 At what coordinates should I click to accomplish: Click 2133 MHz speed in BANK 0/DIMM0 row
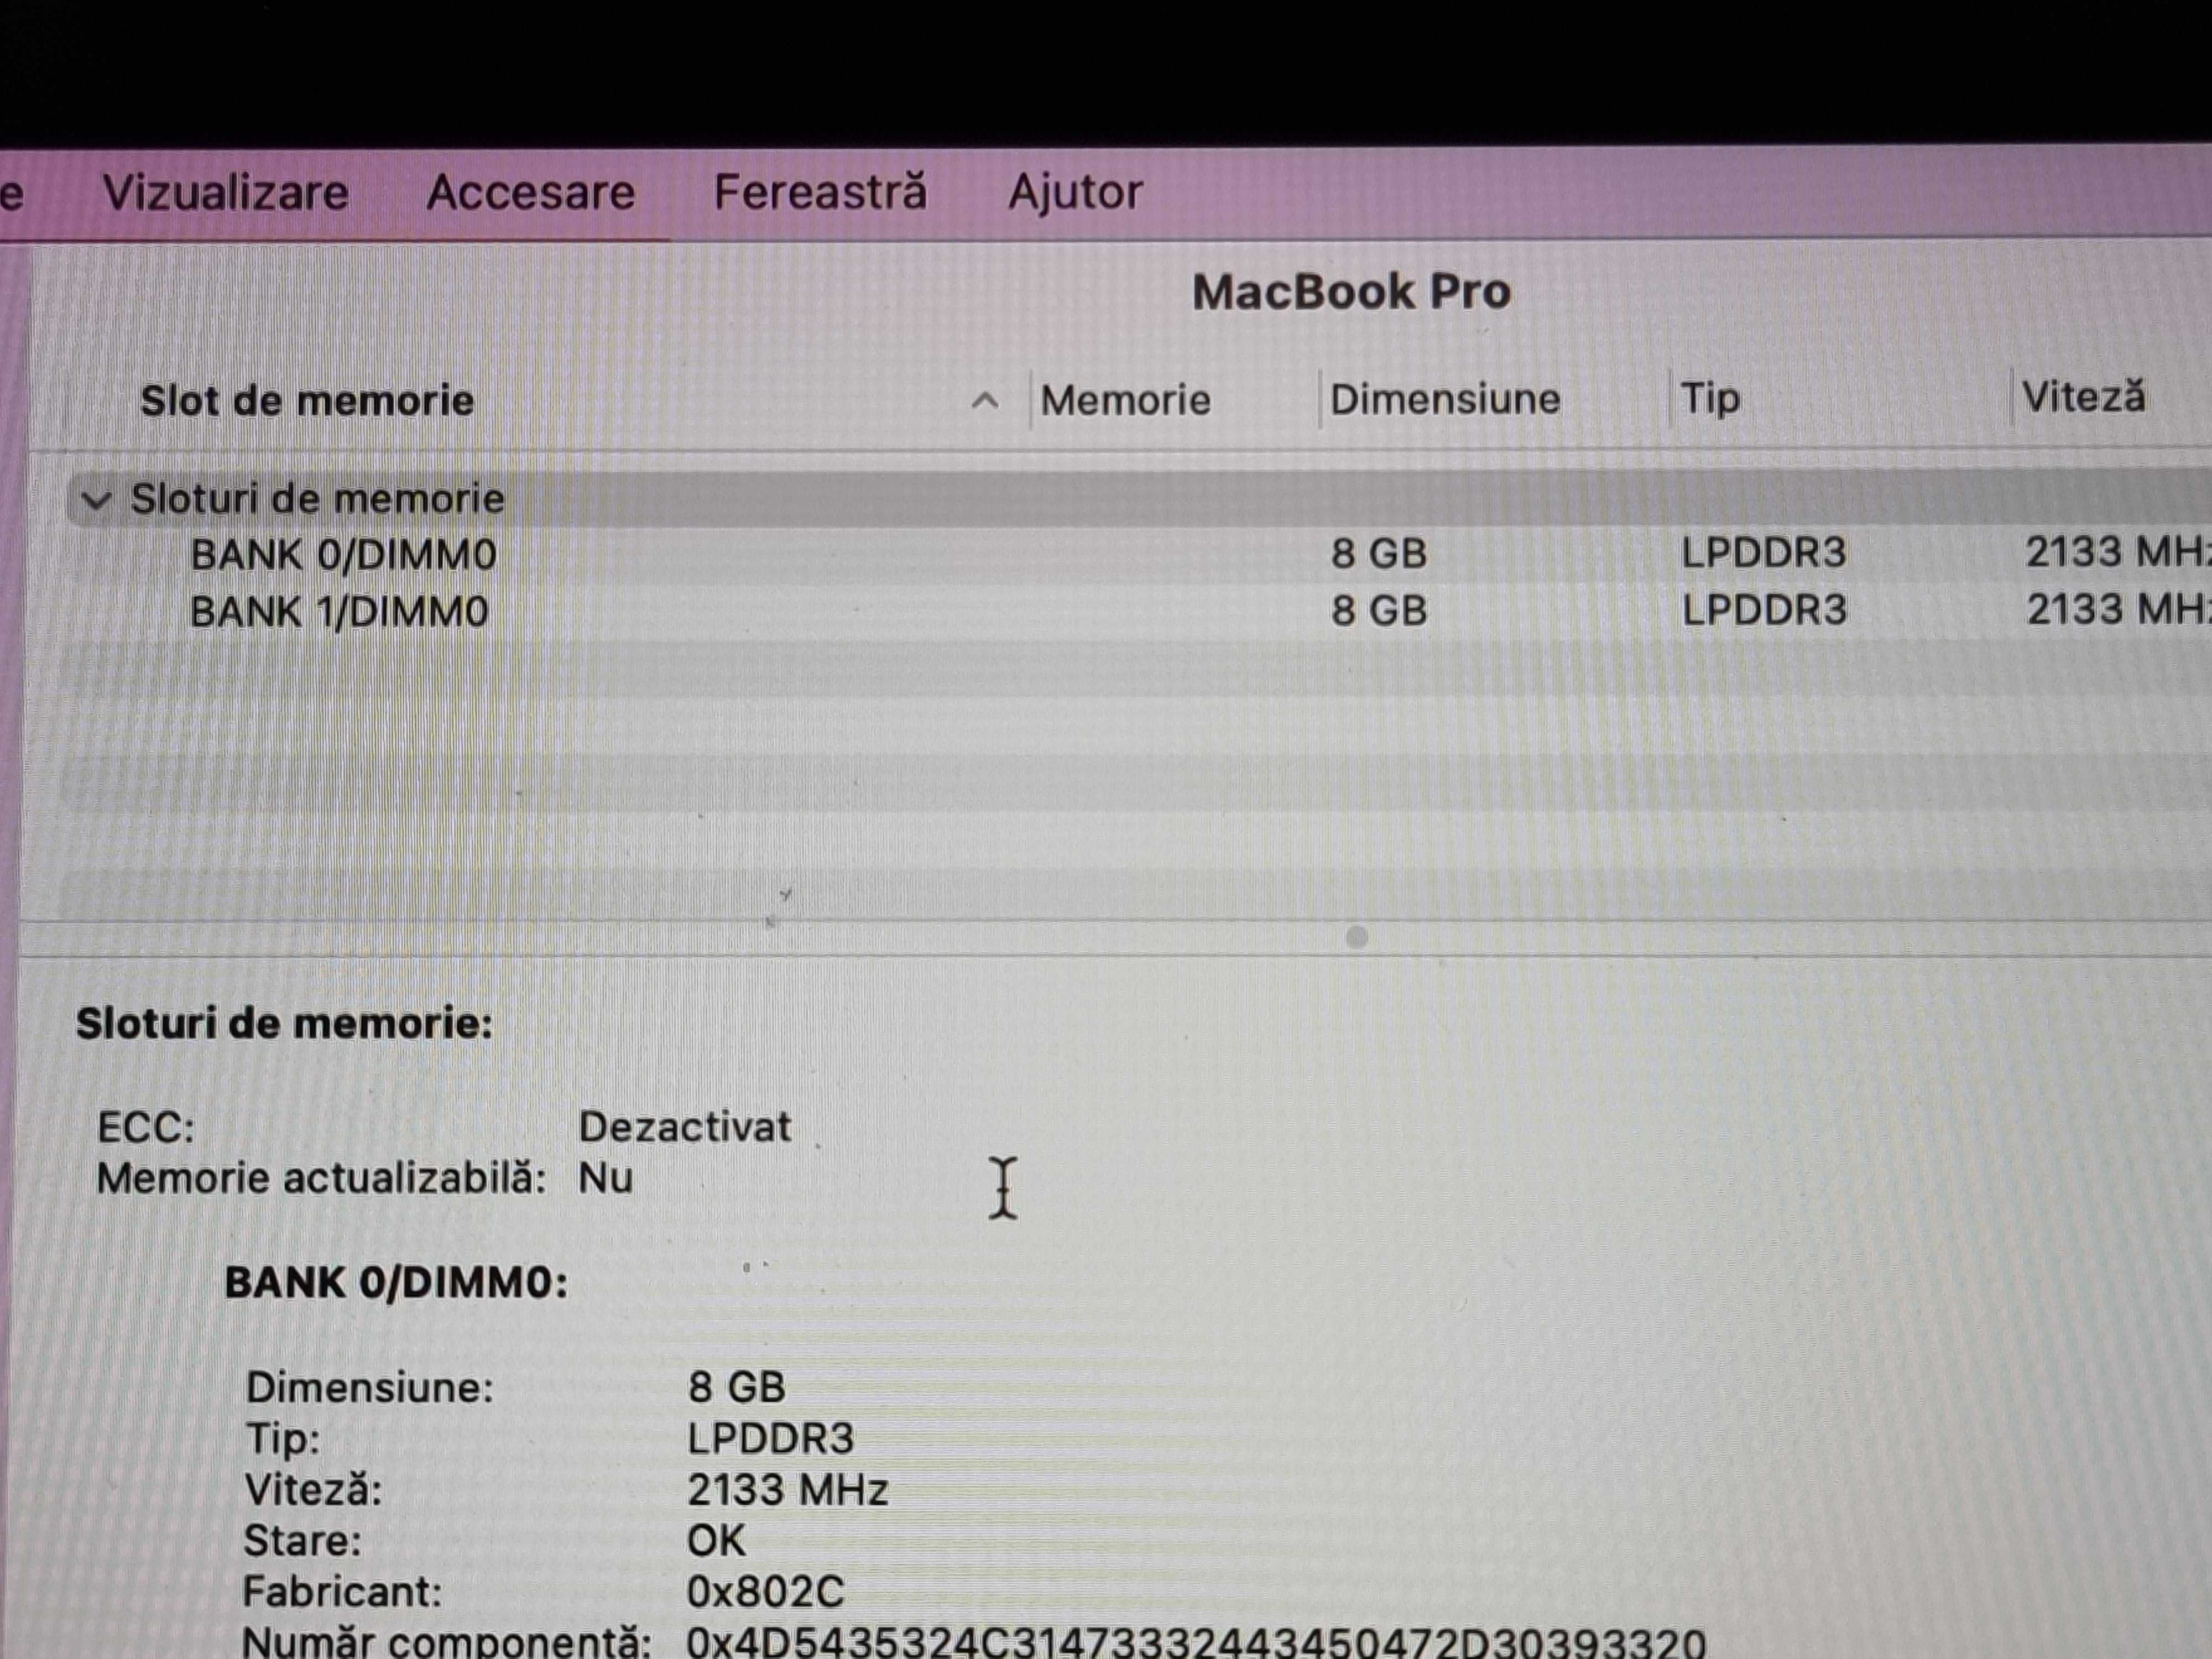tap(2118, 552)
